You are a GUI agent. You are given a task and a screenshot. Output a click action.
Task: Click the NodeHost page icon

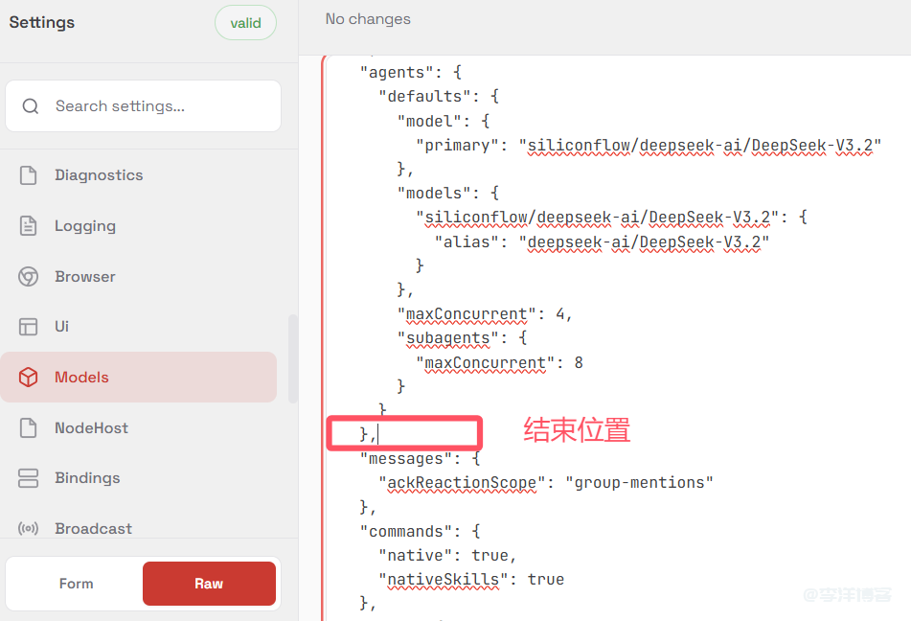pos(28,427)
